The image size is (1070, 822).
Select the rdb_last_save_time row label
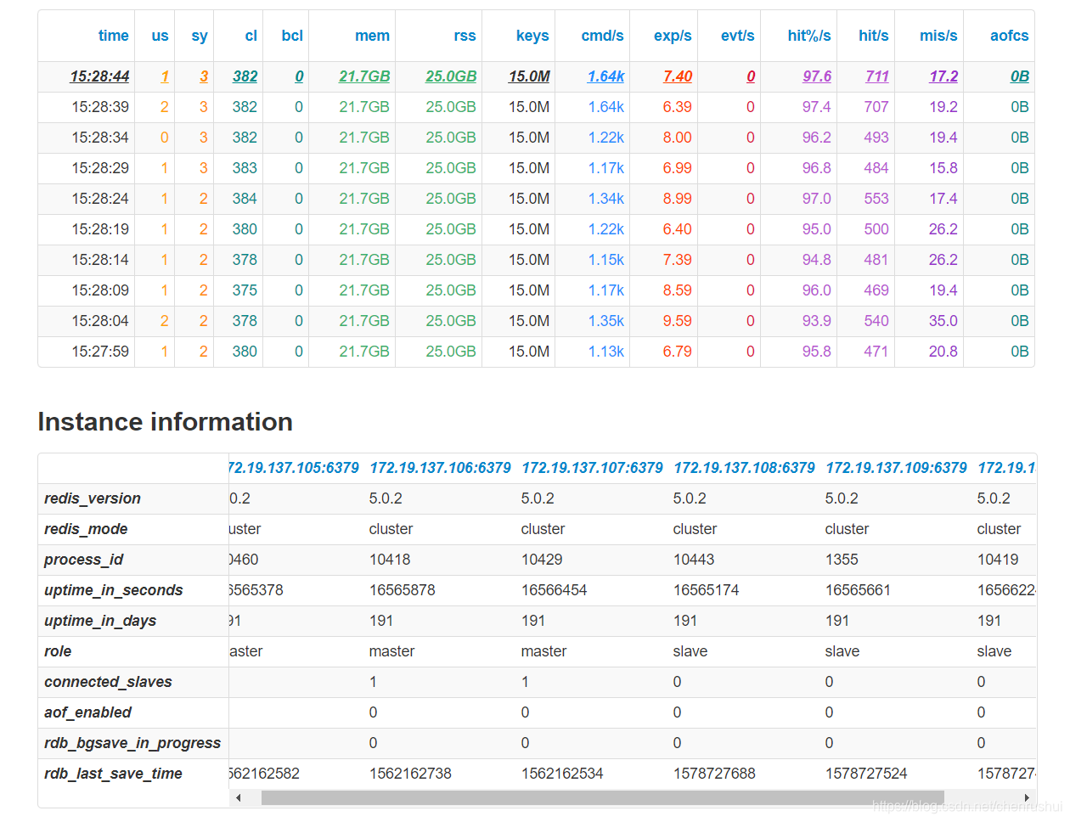(113, 774)
